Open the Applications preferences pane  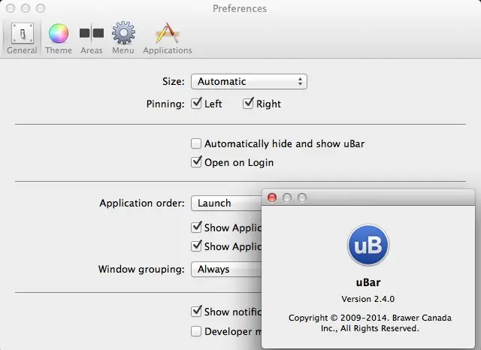168,38
